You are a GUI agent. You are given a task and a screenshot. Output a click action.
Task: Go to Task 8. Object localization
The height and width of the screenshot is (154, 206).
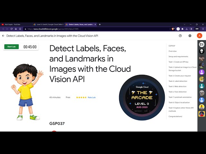tap(179, 103)
